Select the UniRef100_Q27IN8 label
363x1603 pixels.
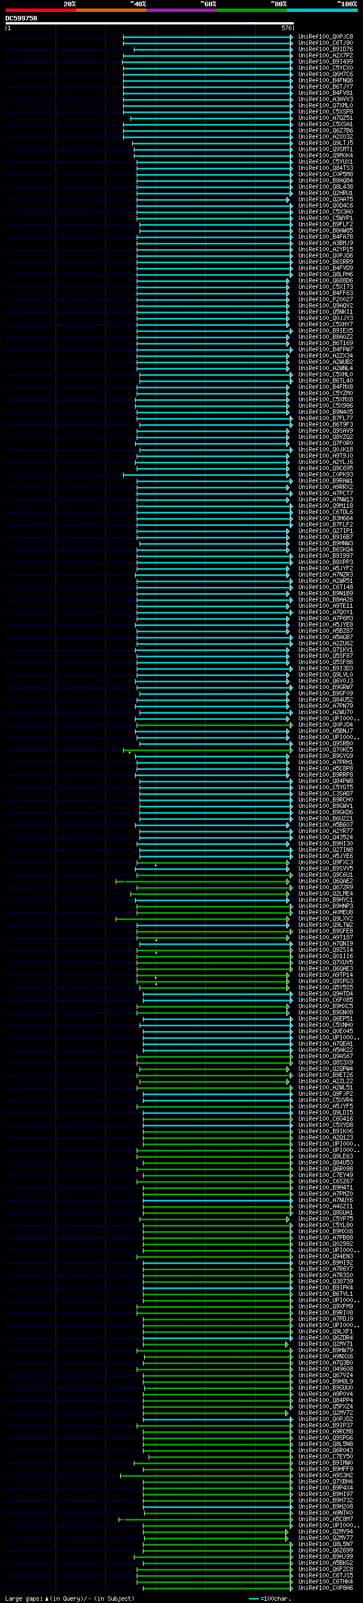tap(326, 850)
